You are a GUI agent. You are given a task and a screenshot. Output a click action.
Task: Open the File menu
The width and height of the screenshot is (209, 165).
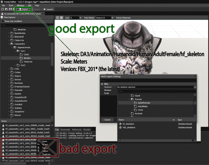pyautogui.click(x=3, y=6)
